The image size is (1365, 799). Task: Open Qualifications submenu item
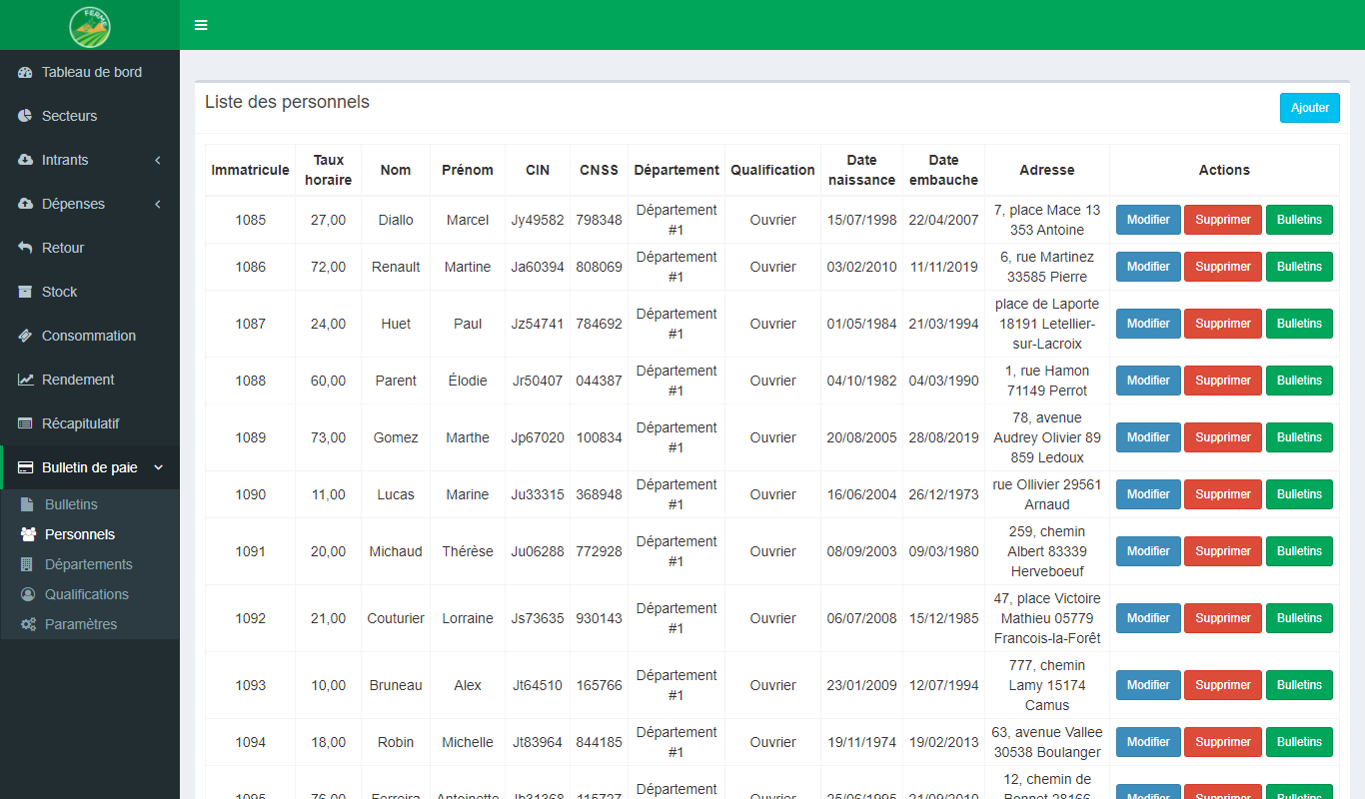86,594
